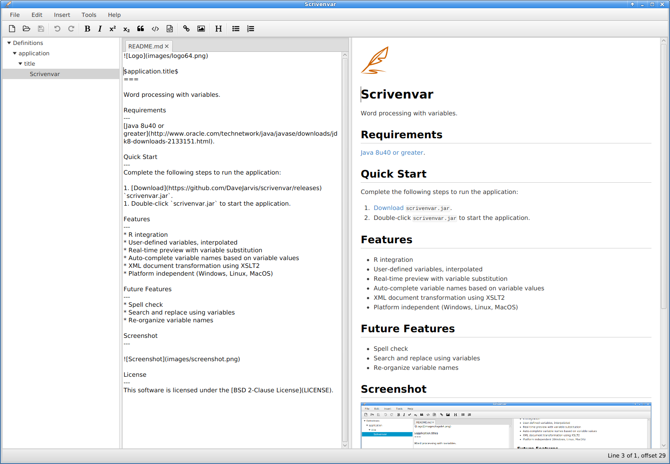Insert superscript using the toolbar
The height and width of the screenshot is (464, 670).
point(113,29)
